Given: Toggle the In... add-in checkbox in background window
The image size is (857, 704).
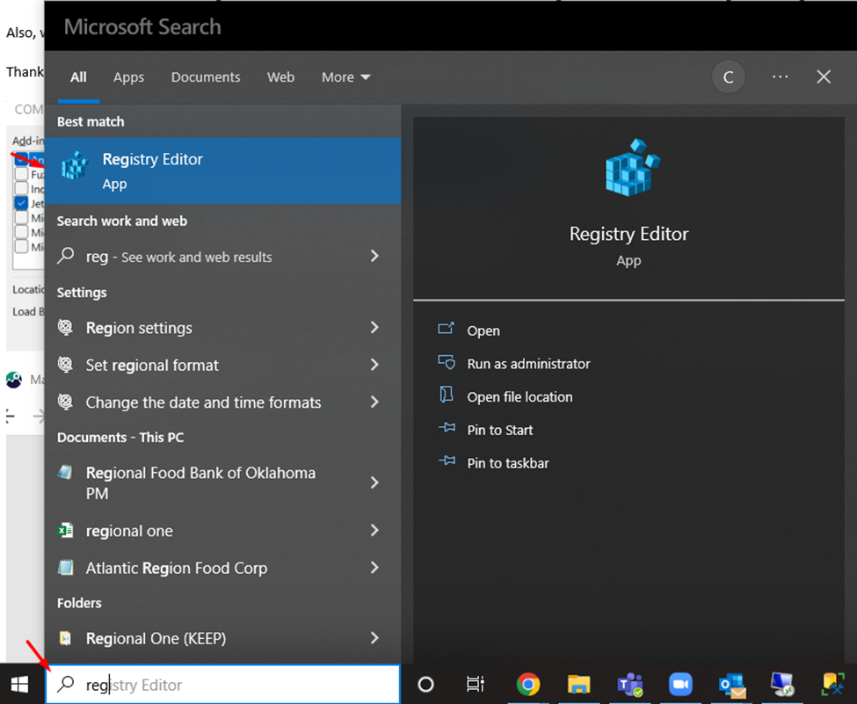Looking at the screenshot, I should (x=21, y=189).
